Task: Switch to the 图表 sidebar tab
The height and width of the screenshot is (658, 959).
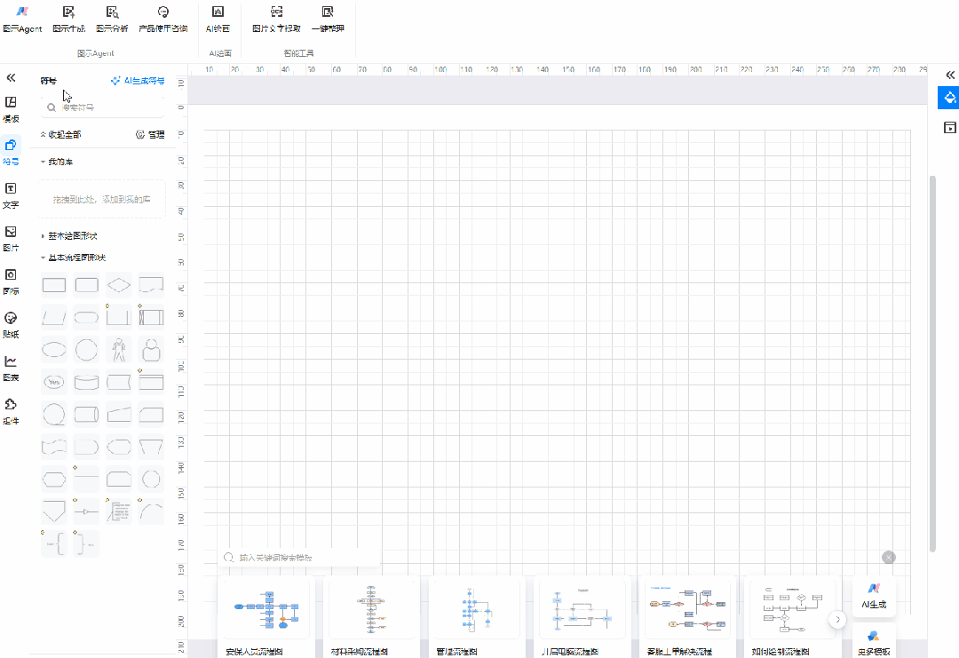Action: coord(11,367)
